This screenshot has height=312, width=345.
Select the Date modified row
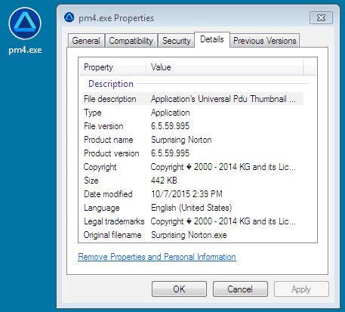(x=193, y=194)
